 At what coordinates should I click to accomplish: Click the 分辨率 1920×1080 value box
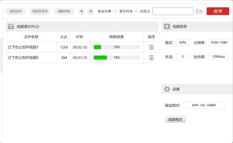[218, 43]
